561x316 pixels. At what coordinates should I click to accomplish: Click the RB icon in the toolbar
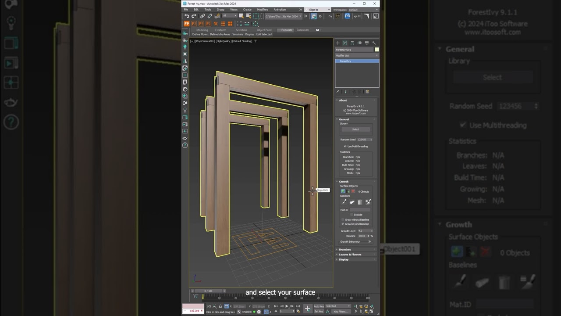click(x=348, y=16)
